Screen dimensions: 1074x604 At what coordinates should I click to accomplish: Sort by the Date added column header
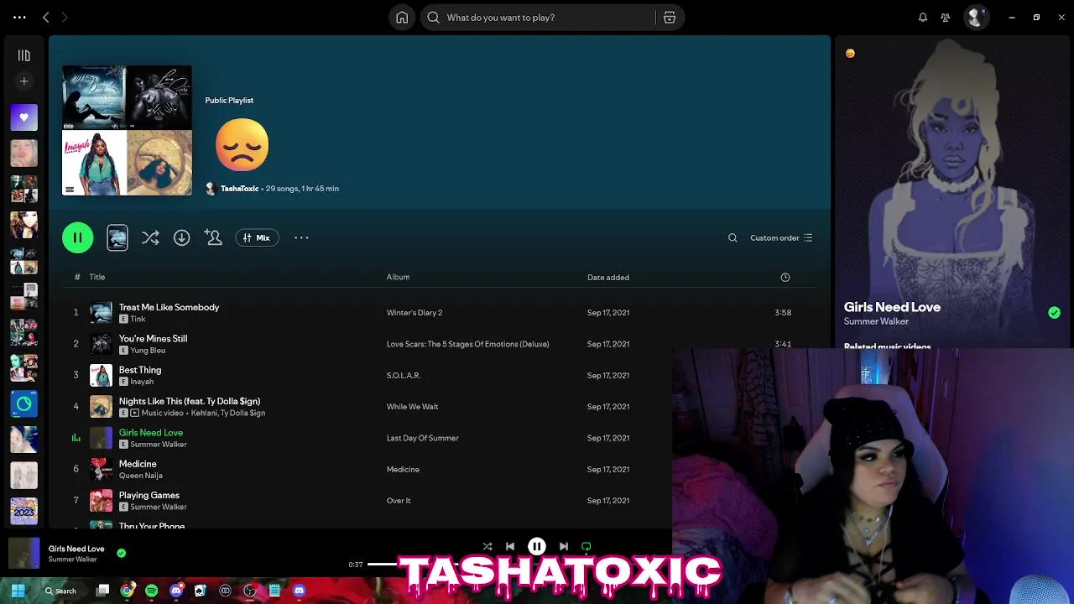coord(608,277)
